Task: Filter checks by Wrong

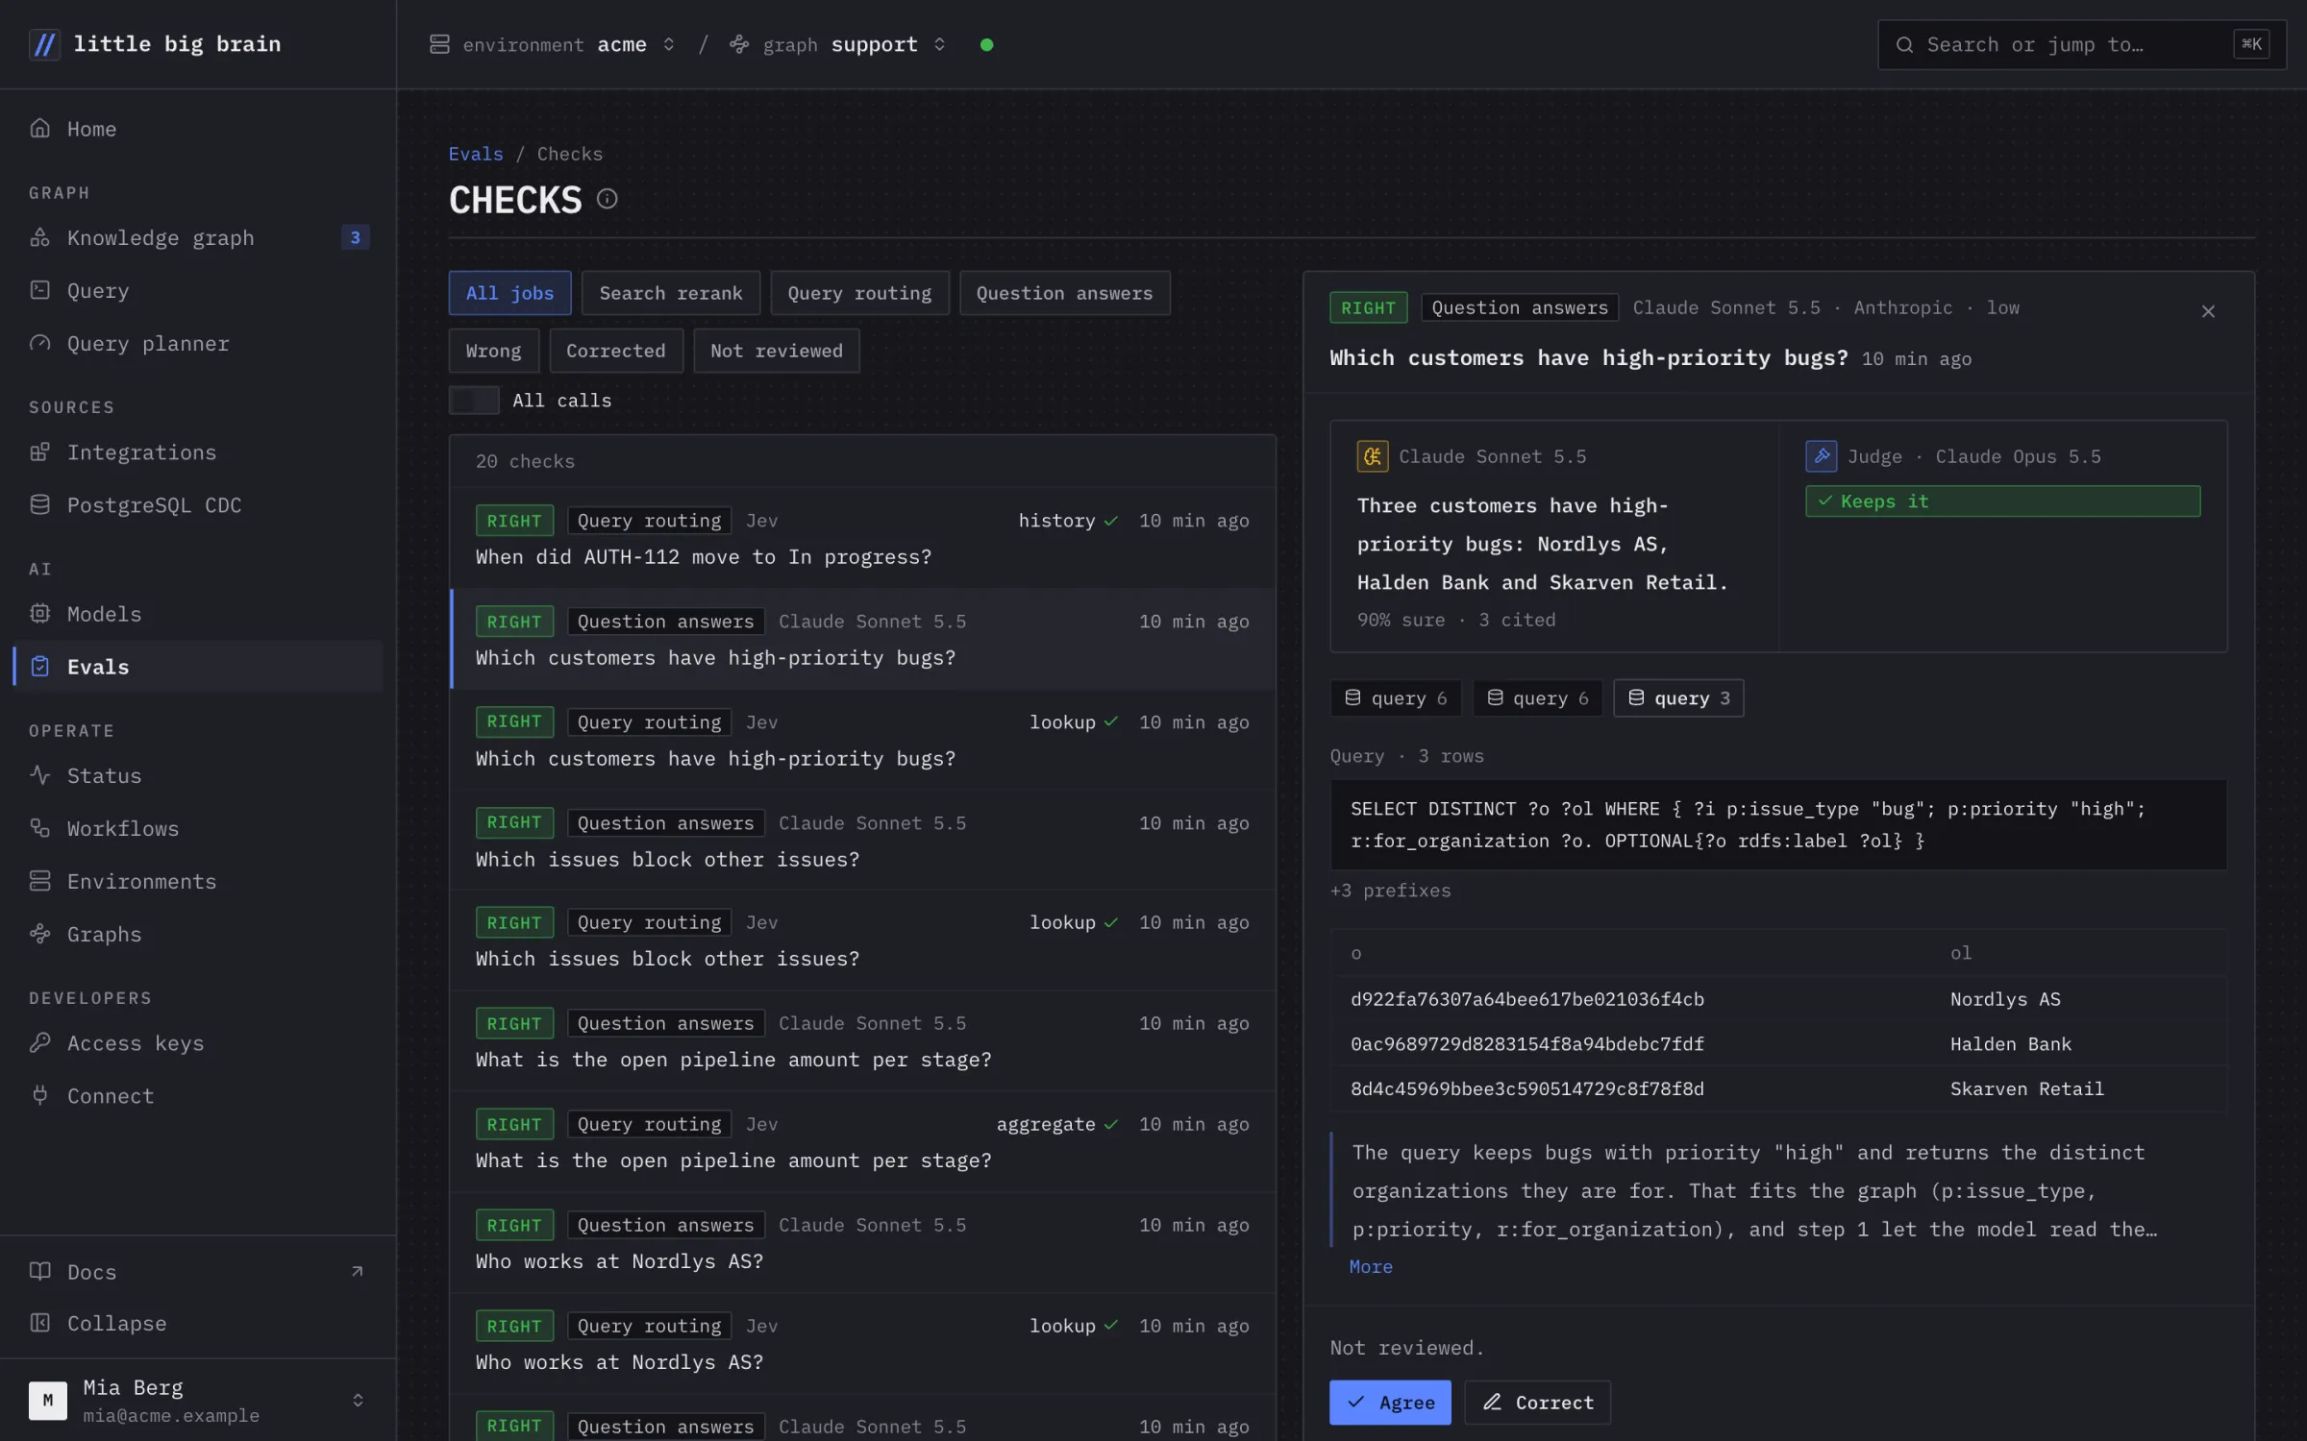Action: click(493, 351)
